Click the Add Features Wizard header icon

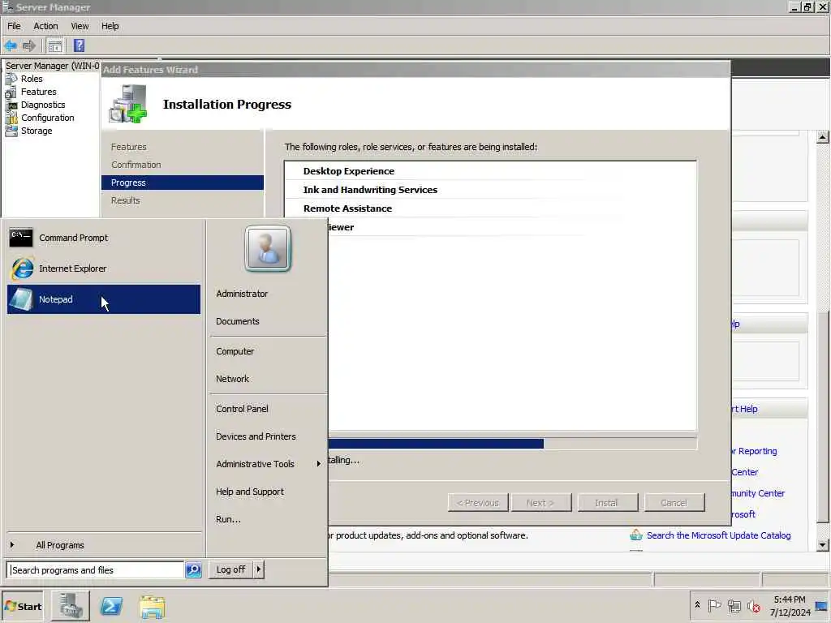[x=128, y=104]
